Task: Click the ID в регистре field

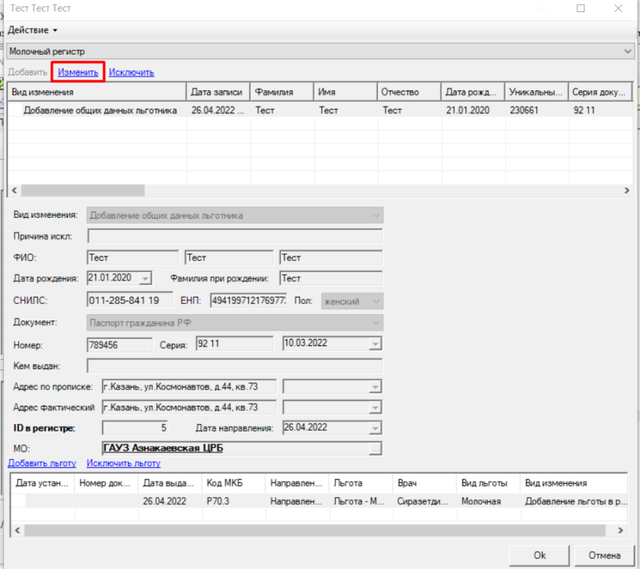Action: point(134,428)
